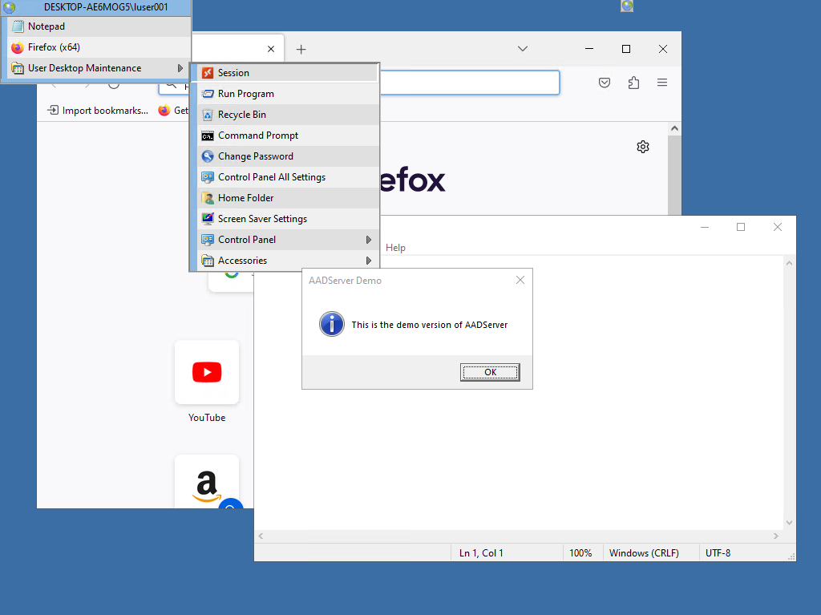
Task: Expand the Control Panel submenu arrow
Action: tap(369, 240)
